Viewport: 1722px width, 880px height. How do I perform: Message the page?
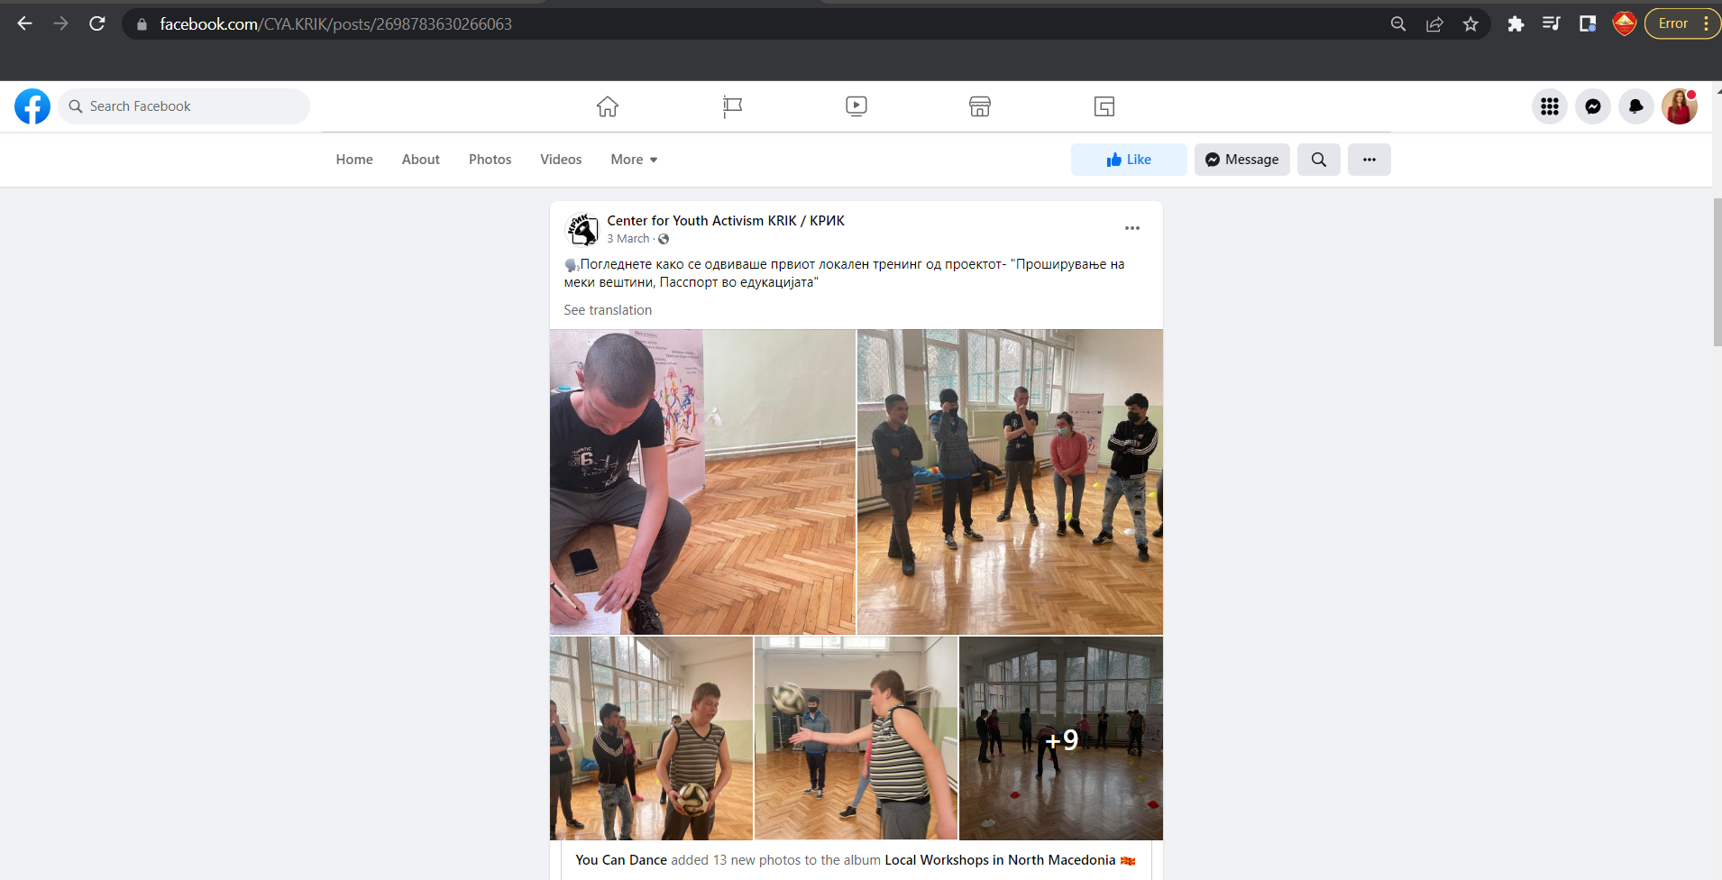[x=1242, y=160]
